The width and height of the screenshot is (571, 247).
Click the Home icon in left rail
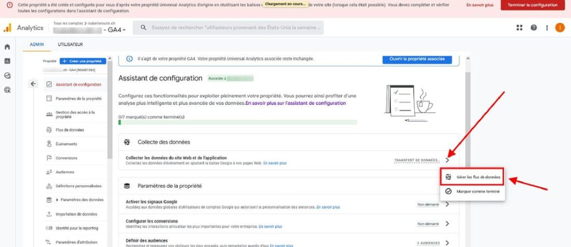point(7,47)
